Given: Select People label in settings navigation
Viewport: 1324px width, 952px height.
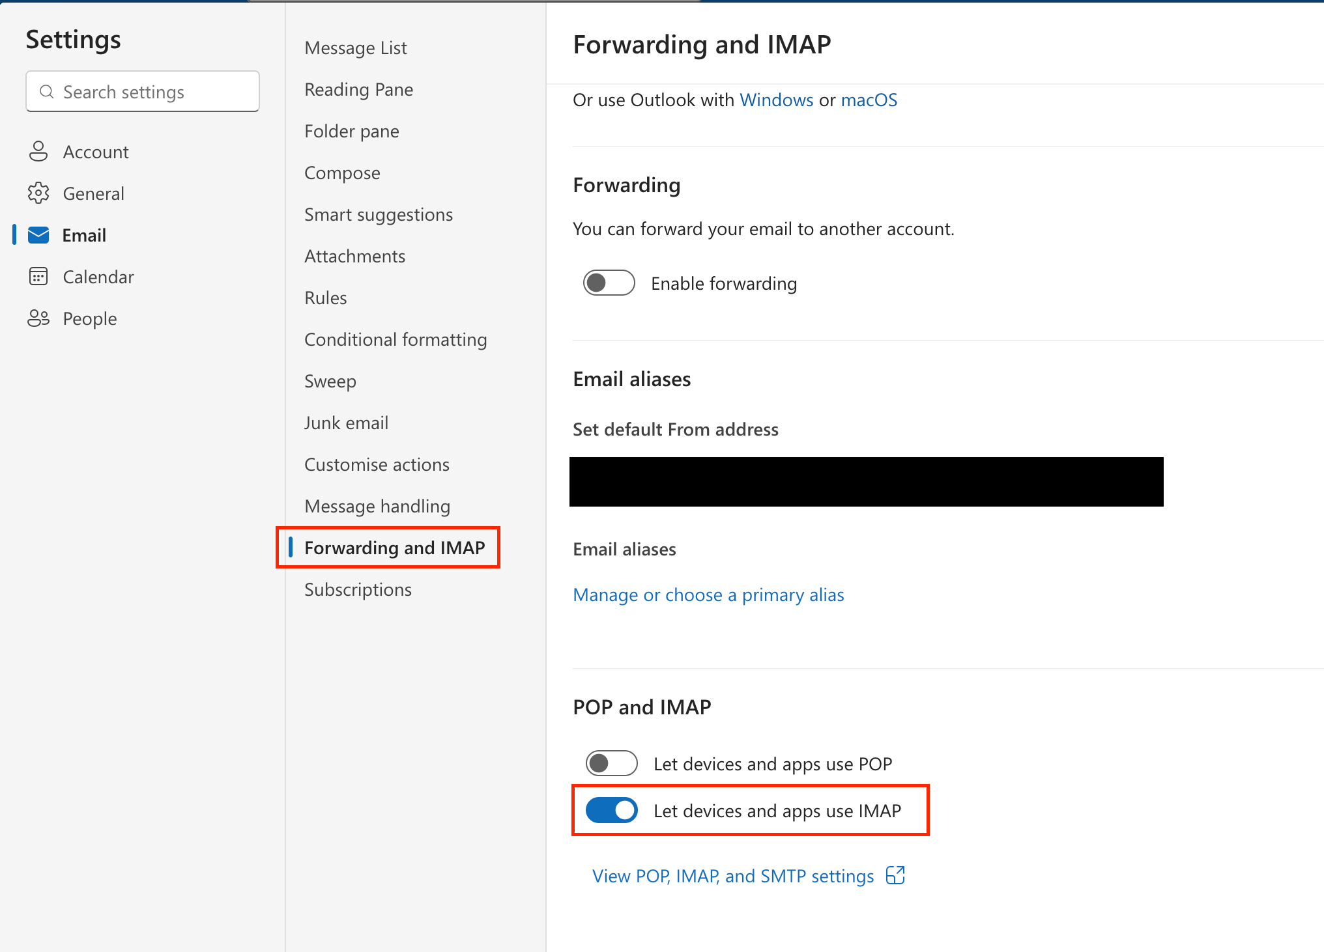Looking at the screenshot, I should 90,318.
